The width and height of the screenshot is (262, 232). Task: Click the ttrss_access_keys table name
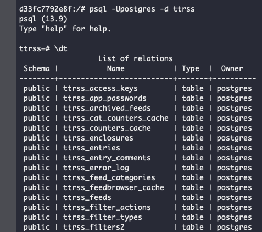101,89
